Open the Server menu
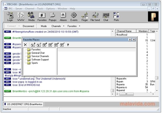The height and width of the screenshot is (113, 162). (19, 9)
